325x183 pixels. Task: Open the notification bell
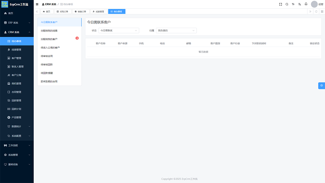(x=306, y=4)
